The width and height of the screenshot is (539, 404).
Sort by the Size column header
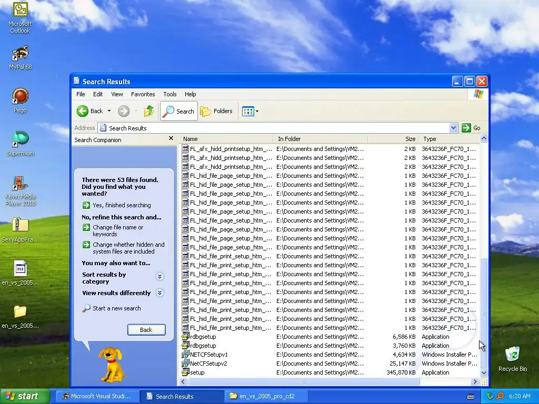tap(393, 139)
